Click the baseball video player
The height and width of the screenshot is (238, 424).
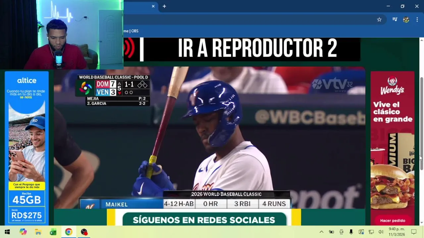pyautogui.click(x=209, y=138)
